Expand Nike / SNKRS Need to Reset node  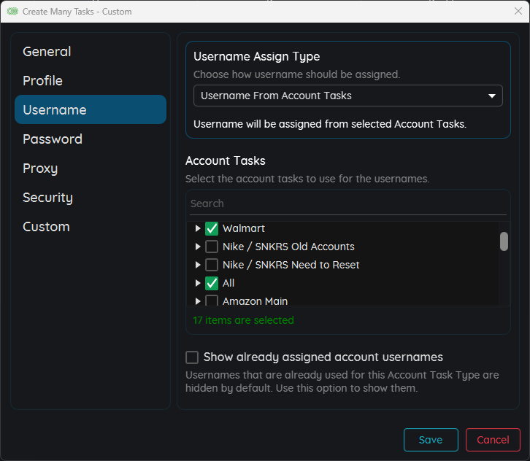(198, 265)
